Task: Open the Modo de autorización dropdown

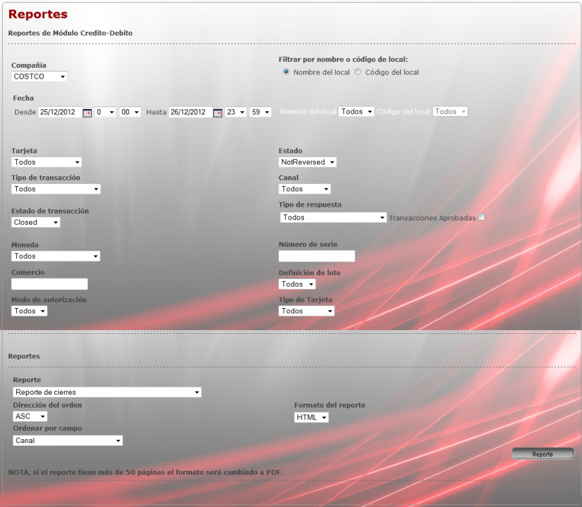Action: (29, 311)
